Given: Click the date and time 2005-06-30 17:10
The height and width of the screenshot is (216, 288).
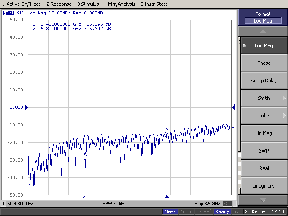Looking at the screenshot, I should pyautogui.click(x=265, y=211).
